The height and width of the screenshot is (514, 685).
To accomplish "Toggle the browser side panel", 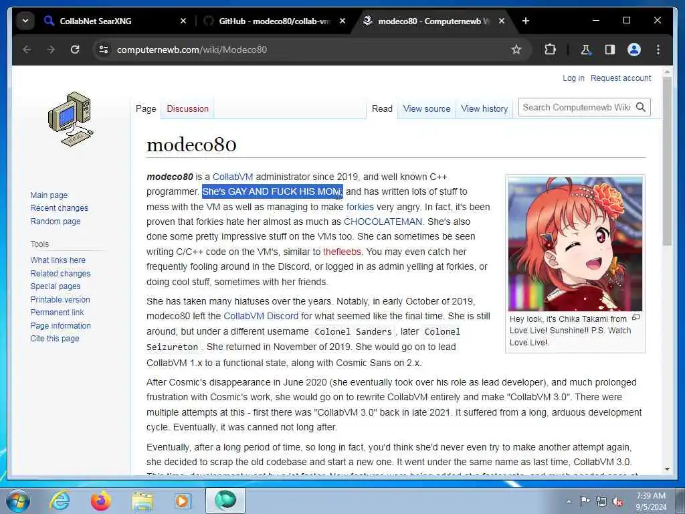I will point(610,50).
